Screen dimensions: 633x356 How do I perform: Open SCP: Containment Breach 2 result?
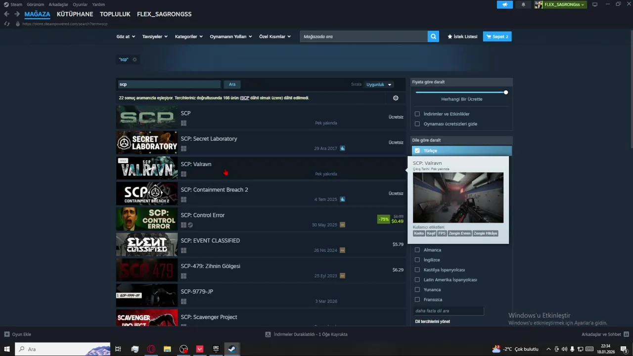tap(260, 194)
